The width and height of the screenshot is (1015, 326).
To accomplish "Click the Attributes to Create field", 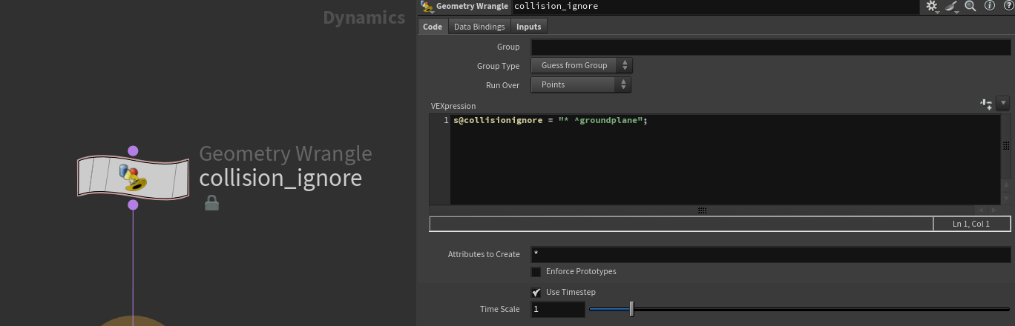I will [770, 254].
